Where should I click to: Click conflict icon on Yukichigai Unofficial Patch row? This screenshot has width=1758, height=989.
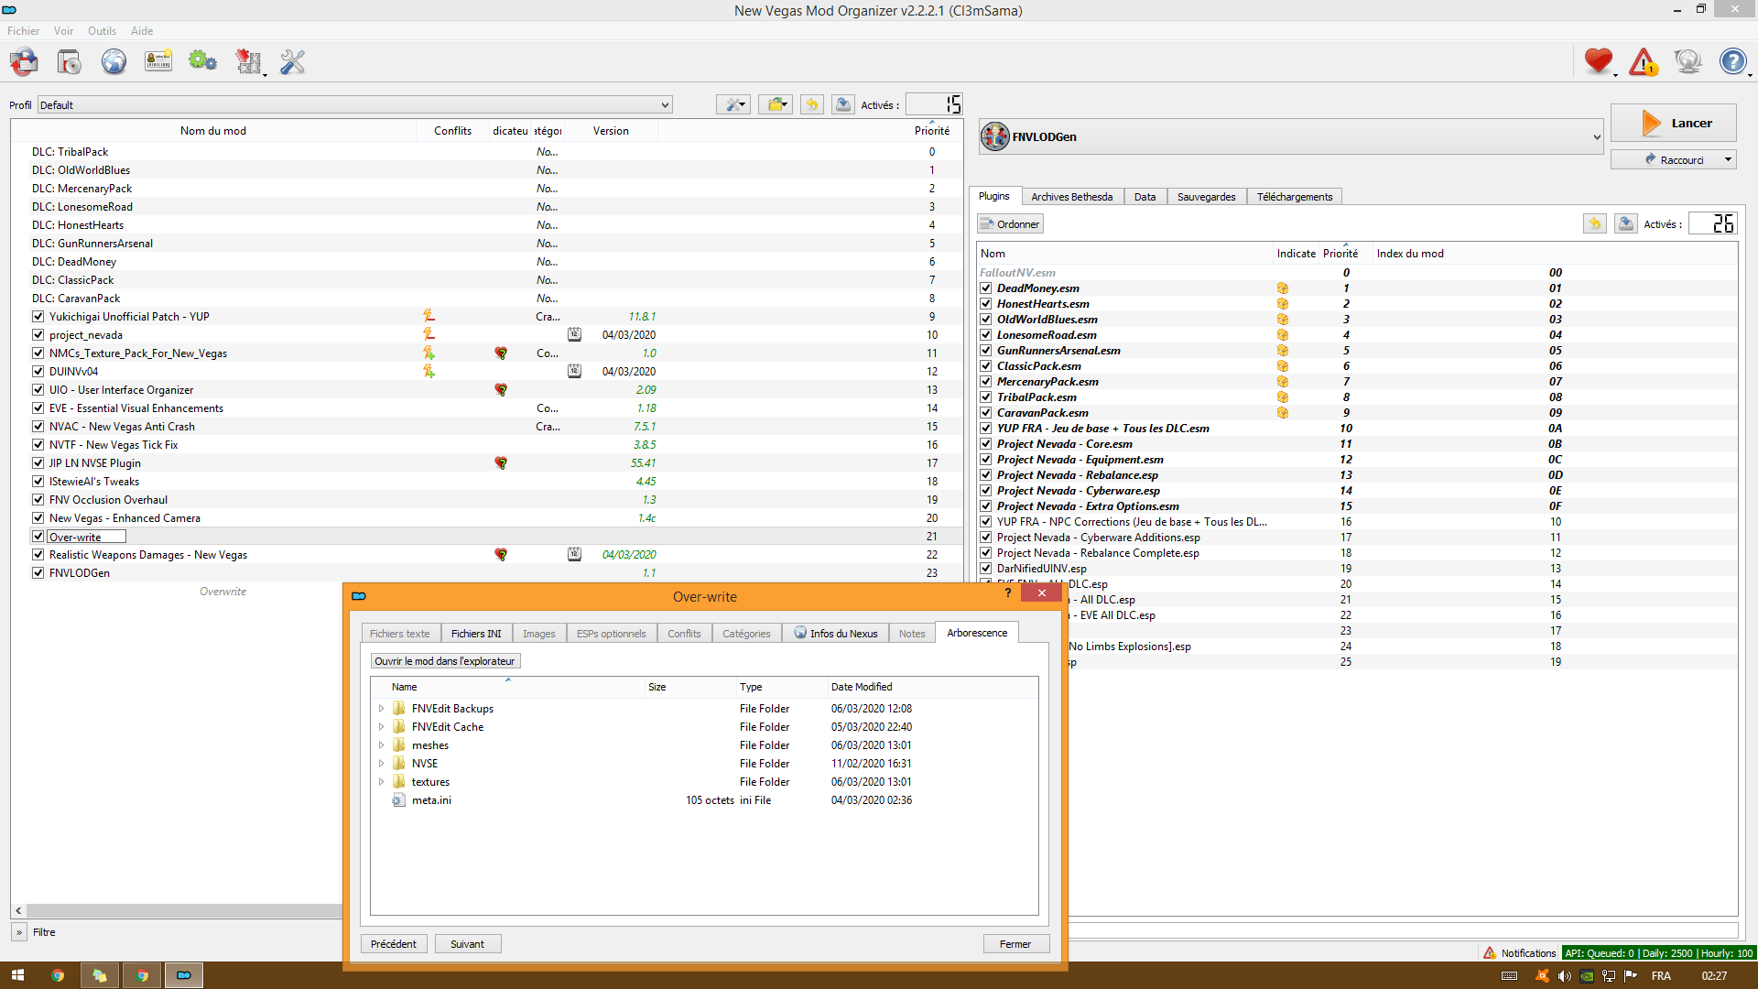pos(429,316)
